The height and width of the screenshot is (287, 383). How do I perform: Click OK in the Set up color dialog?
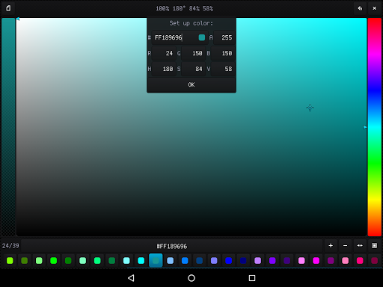coord(191,84)
